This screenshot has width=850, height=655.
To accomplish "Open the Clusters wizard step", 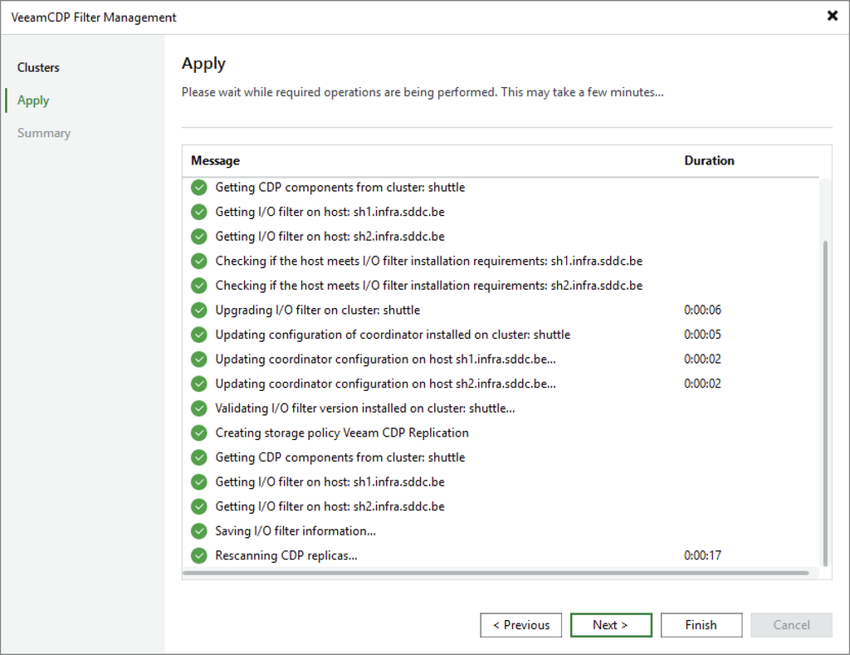I will click(38, 67).
